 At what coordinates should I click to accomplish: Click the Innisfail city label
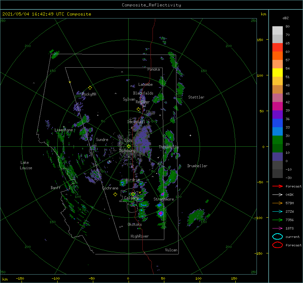tap(136, 122)
